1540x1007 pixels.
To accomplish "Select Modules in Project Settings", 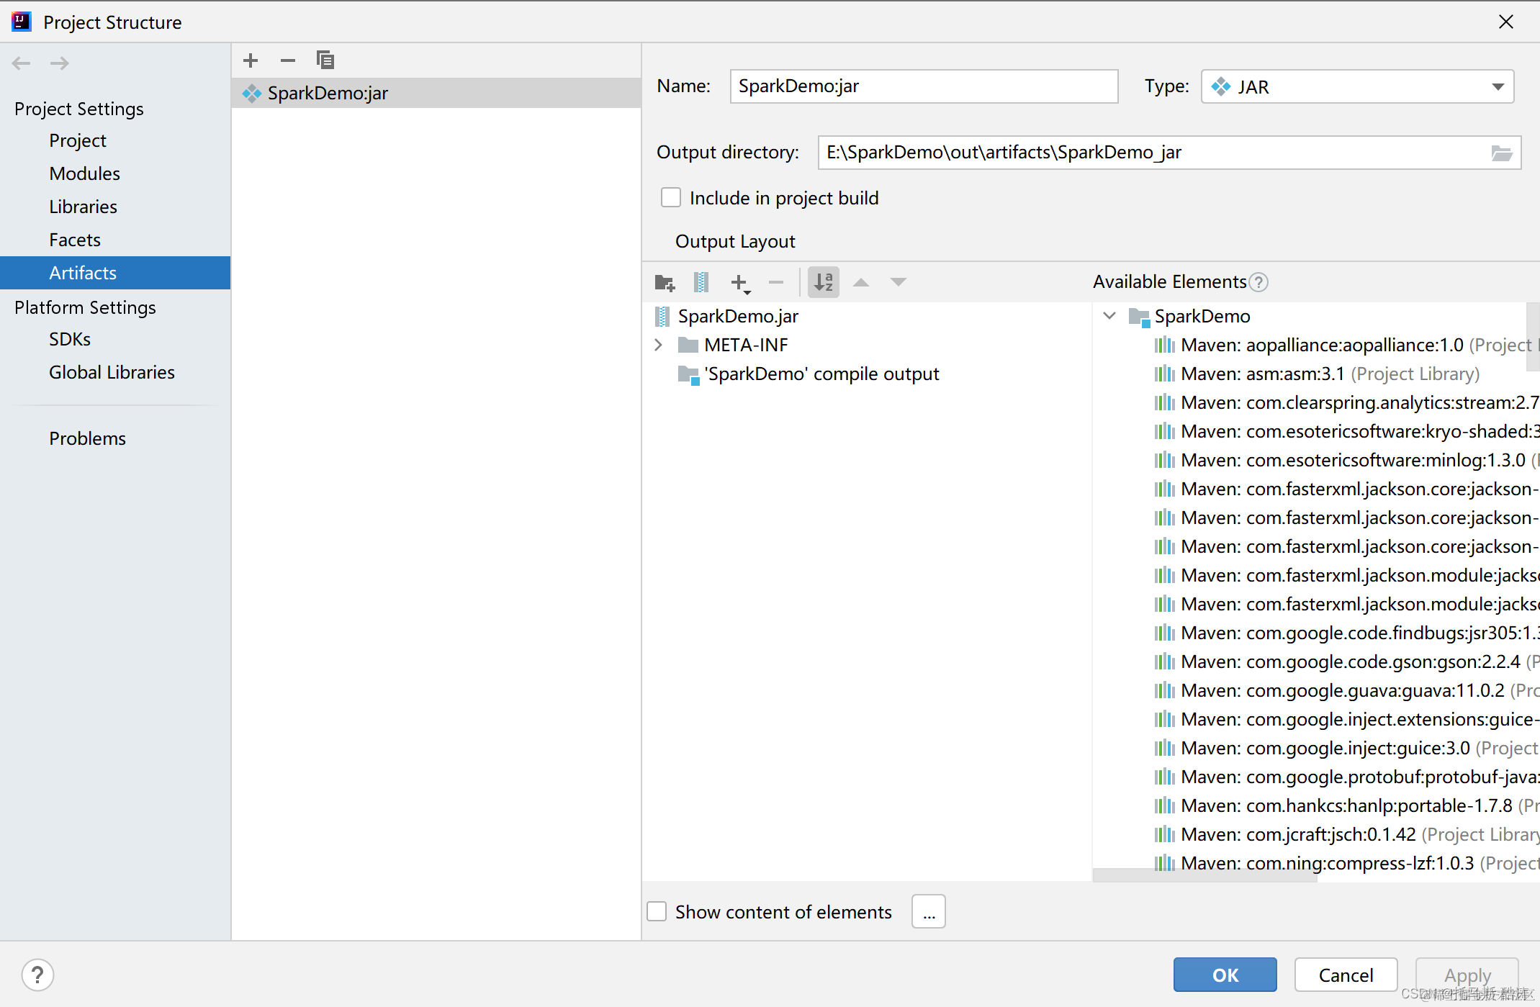I will (x=85, y=173).
